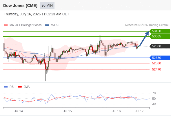This screenshot has height=116, width=171.
Task: Click the pink MA 20 legend swatch
Action: (6, 25)
